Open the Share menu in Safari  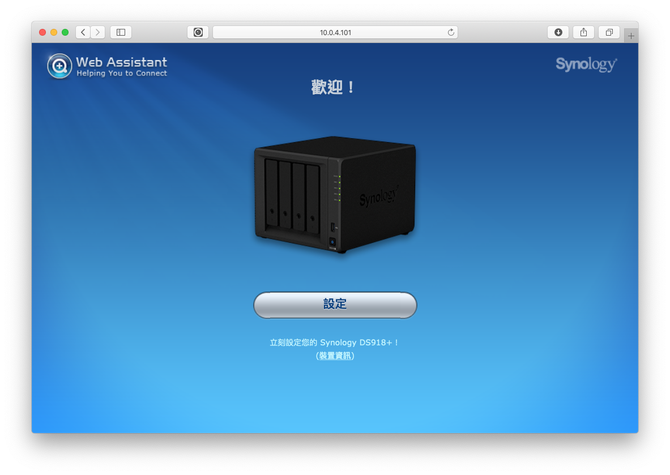[584, 32]
